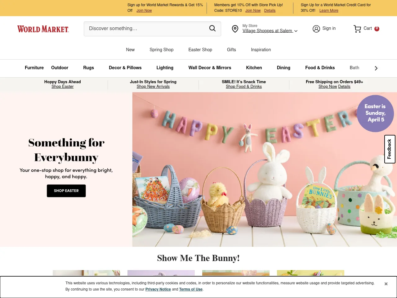The height and width of the screenshot is (298, 397).
Task: Open the Feedback side tab
Action: click(x=390, y=149)
